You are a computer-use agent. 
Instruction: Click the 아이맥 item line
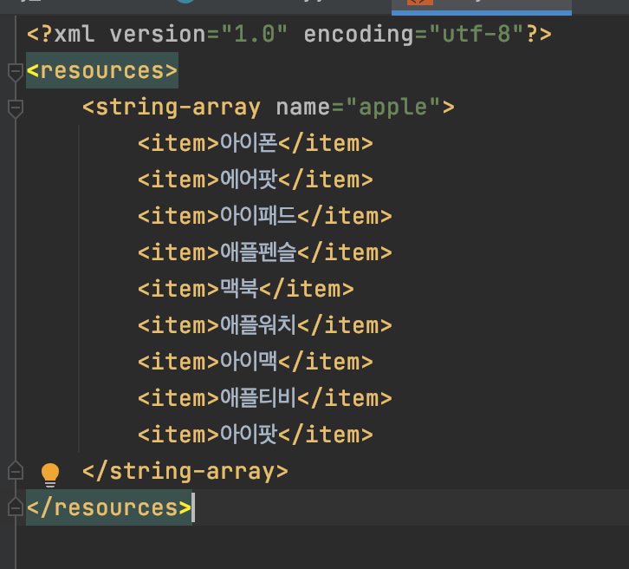(255, 362)
